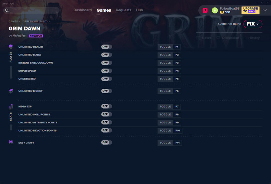The width and height of the screenshot is (271, 184).
Task: Expand the account menu chevron
Action: (x=264, y=10)
